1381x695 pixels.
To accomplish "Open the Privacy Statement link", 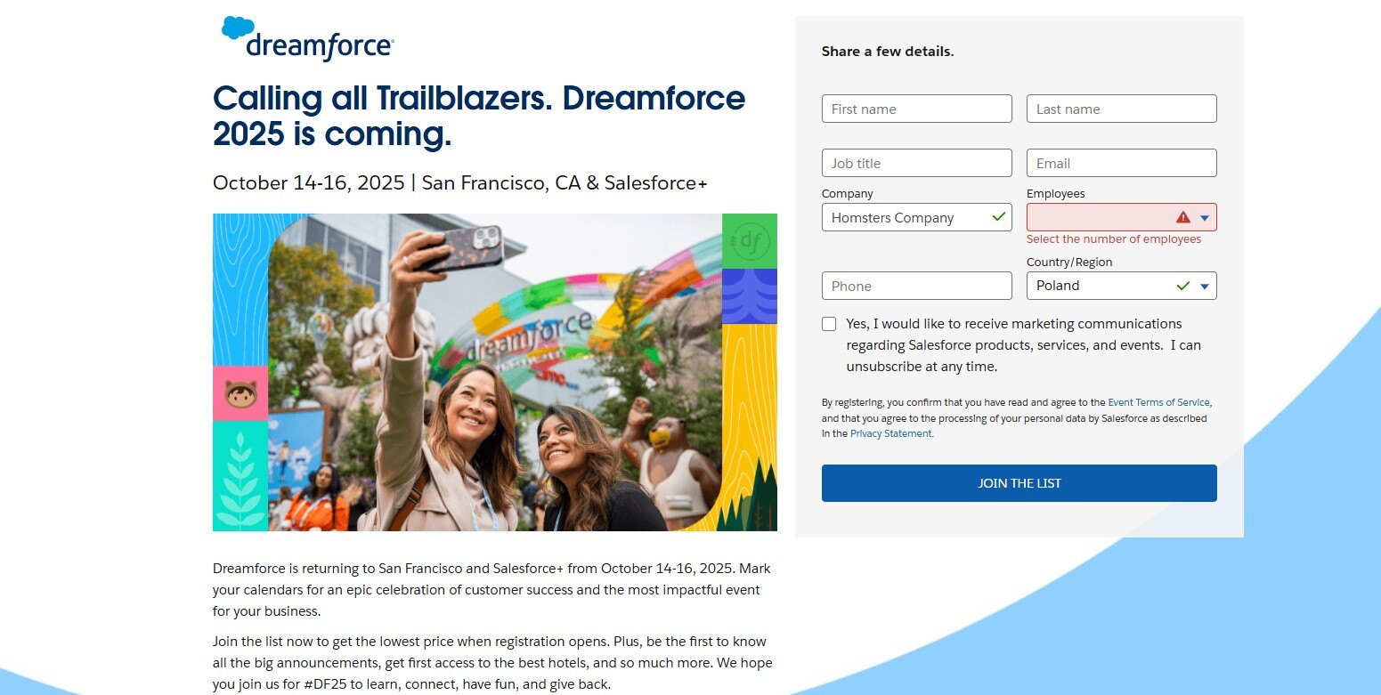I will pos(890,433).
